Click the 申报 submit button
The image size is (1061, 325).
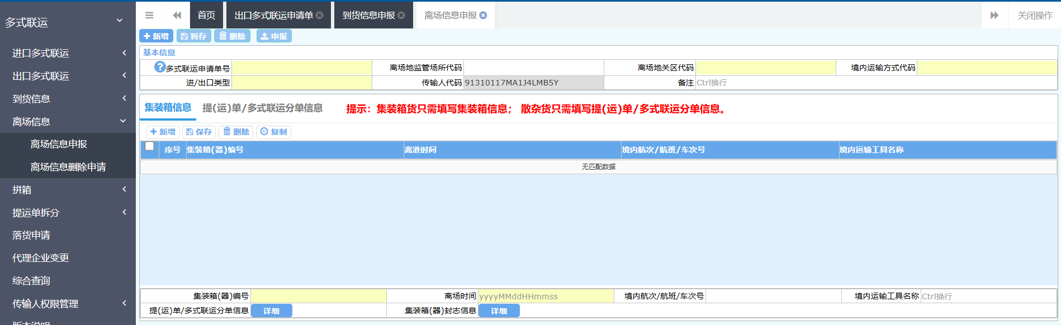pos(274,36)
